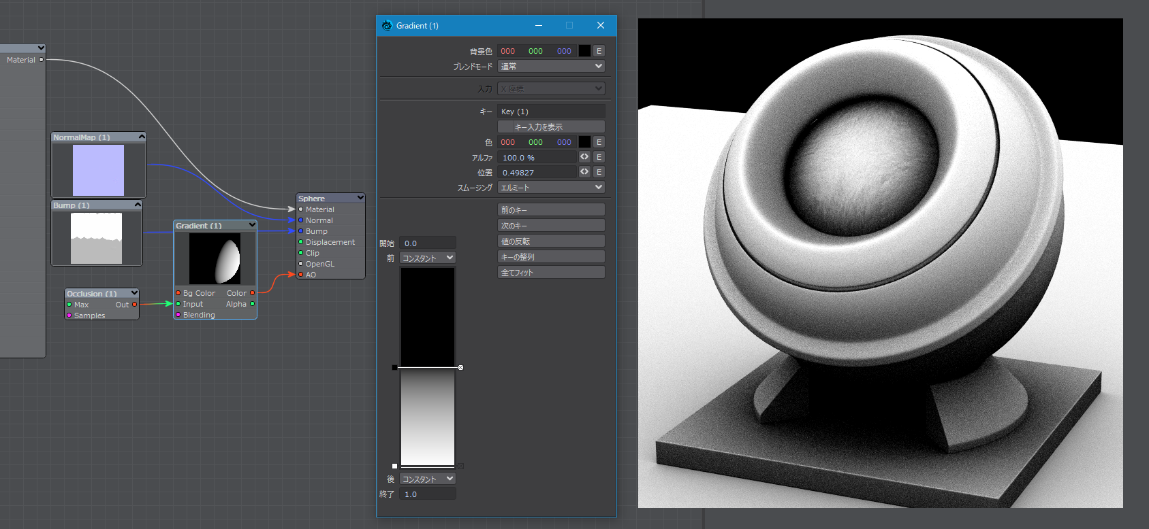This screenshot has width=1149, height=529.
Task: Open the スムージング dropdown set to エルミート
Action: click(551, 187)
